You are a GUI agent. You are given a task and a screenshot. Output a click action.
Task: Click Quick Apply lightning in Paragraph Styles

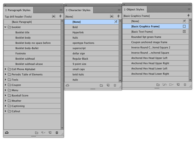(x=60, y=16)
